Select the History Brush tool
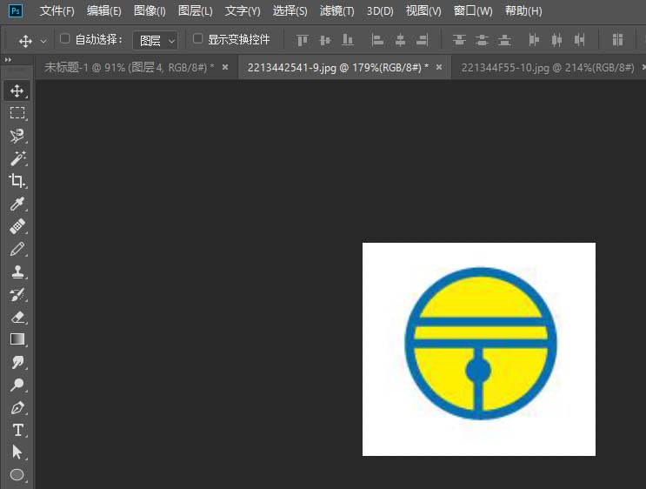 click(17, 294)
